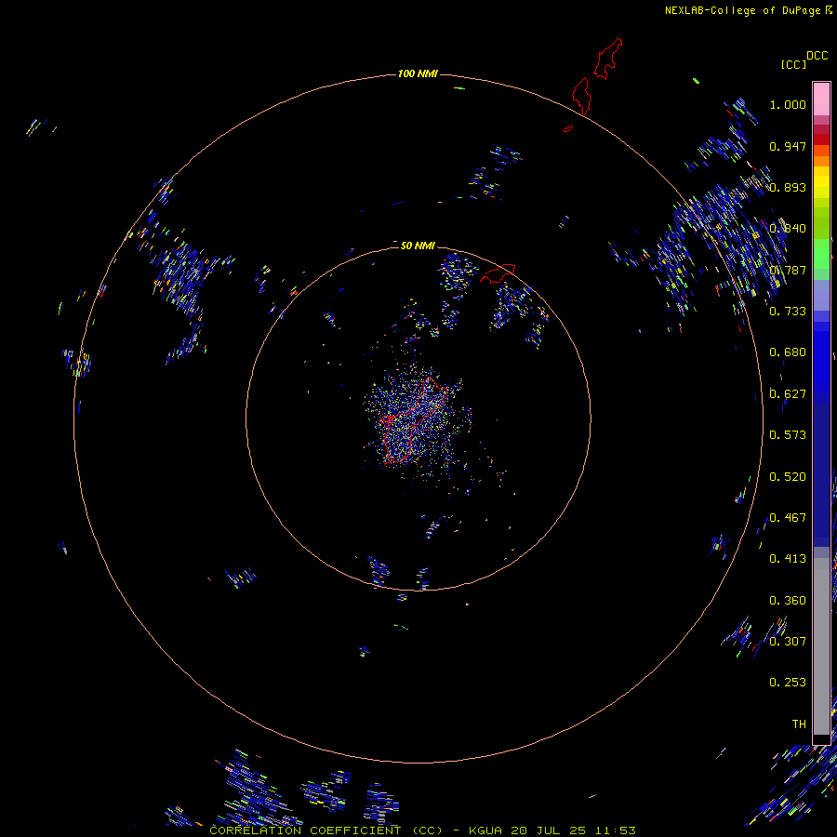Pick the pink segment atop the color bar
Image resolution: width=837 pixels, height=837 pixels.
click(x=821, y=99)
